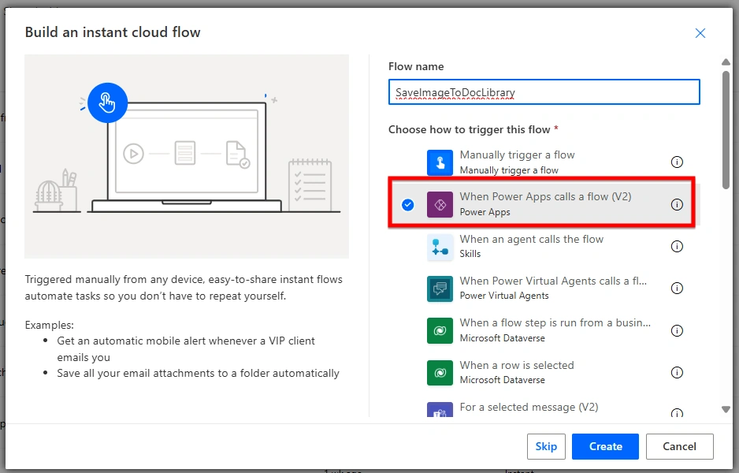739x473 pixels.
Task: Click the instant flow laptop illustration
Action: click(x=187, y=156)
